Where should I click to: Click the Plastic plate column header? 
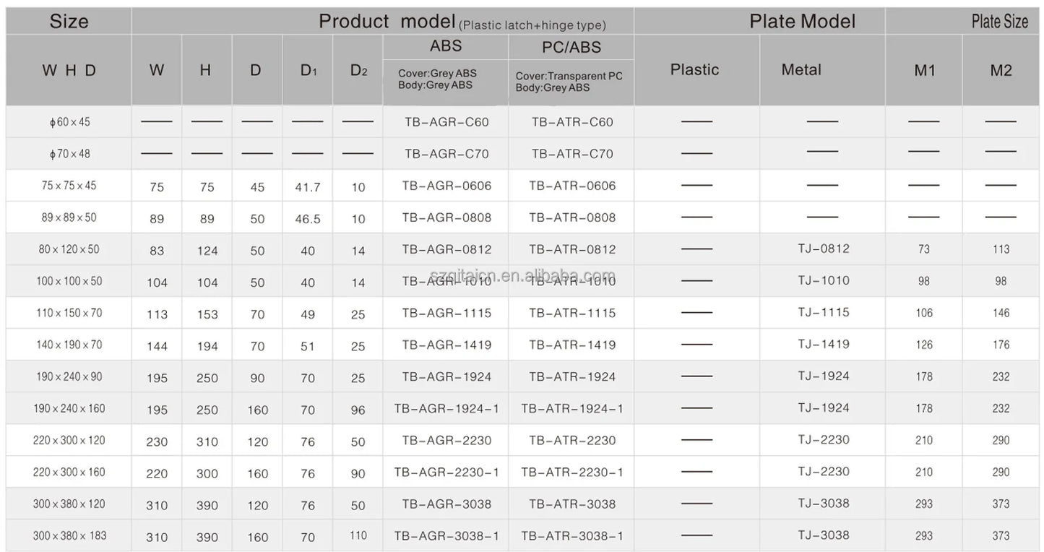point(695,70)
